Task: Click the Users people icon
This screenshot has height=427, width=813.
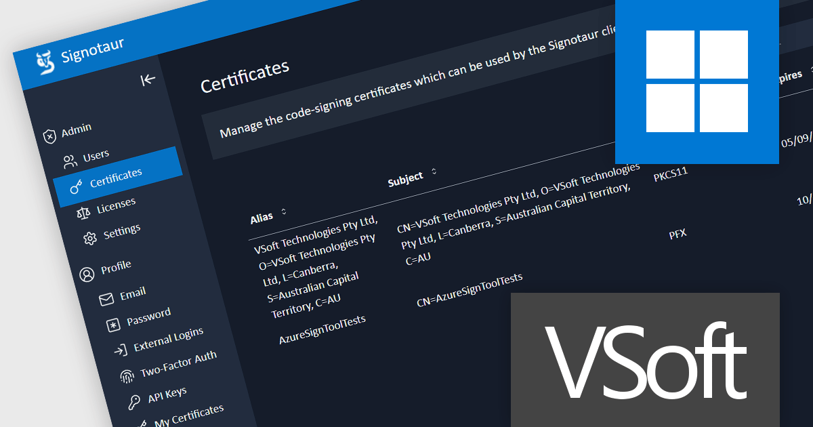Action: coord(70,161)
